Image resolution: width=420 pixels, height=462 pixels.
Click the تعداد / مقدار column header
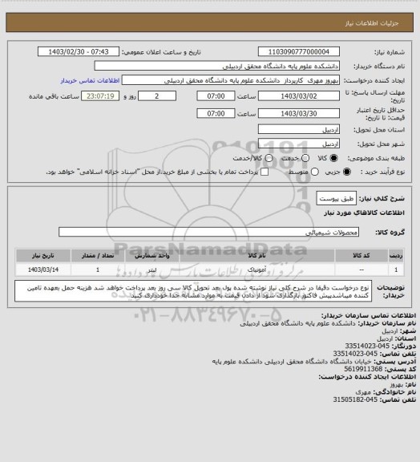98,256
